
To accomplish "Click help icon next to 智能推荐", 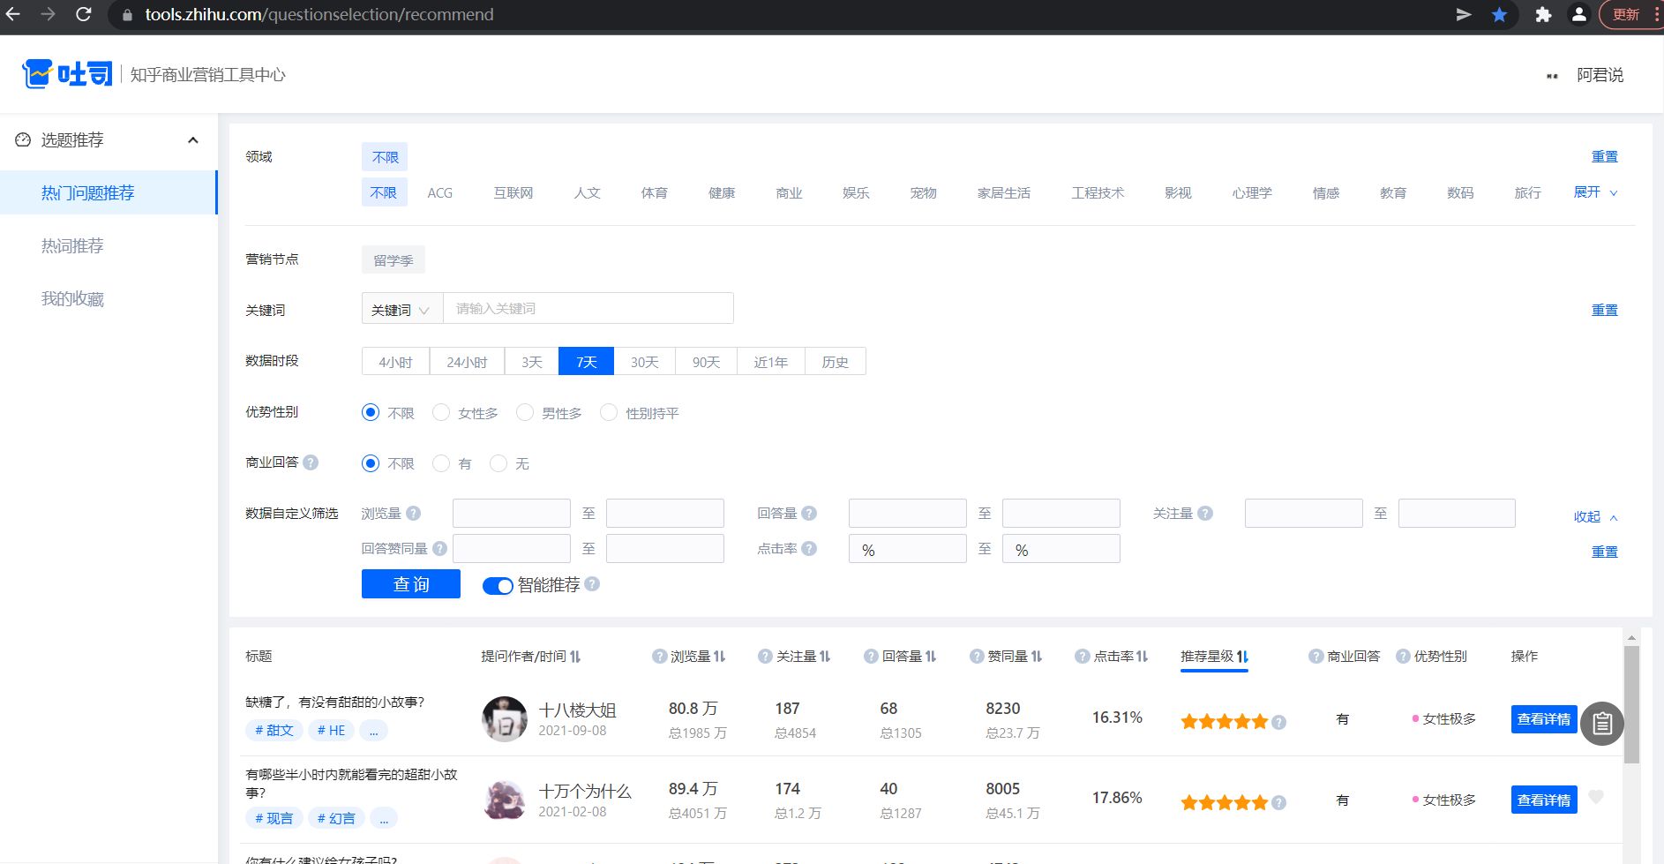I will pyautogui.click(x=592, y=583).
